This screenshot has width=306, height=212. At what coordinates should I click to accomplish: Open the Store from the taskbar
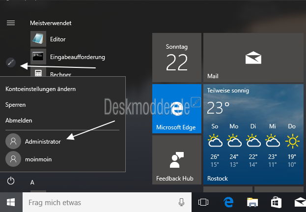pos(276,202)
